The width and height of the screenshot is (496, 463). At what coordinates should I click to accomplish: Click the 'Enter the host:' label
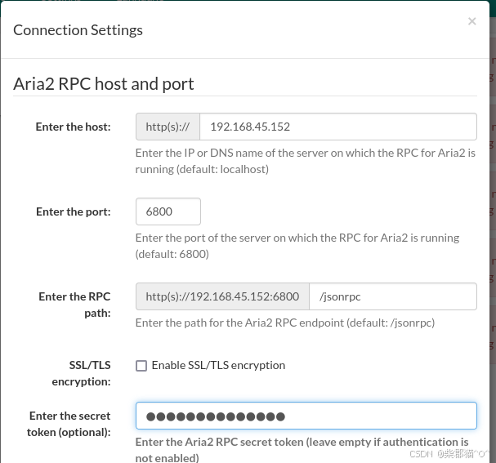(x=73, y=127)
